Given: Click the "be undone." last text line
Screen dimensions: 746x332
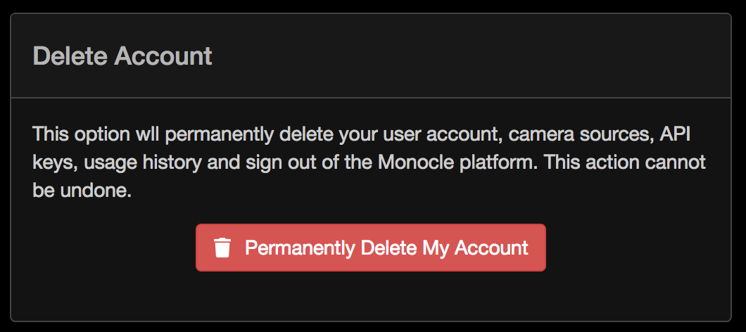Looking at the screenshot, I should click(82, 191).
